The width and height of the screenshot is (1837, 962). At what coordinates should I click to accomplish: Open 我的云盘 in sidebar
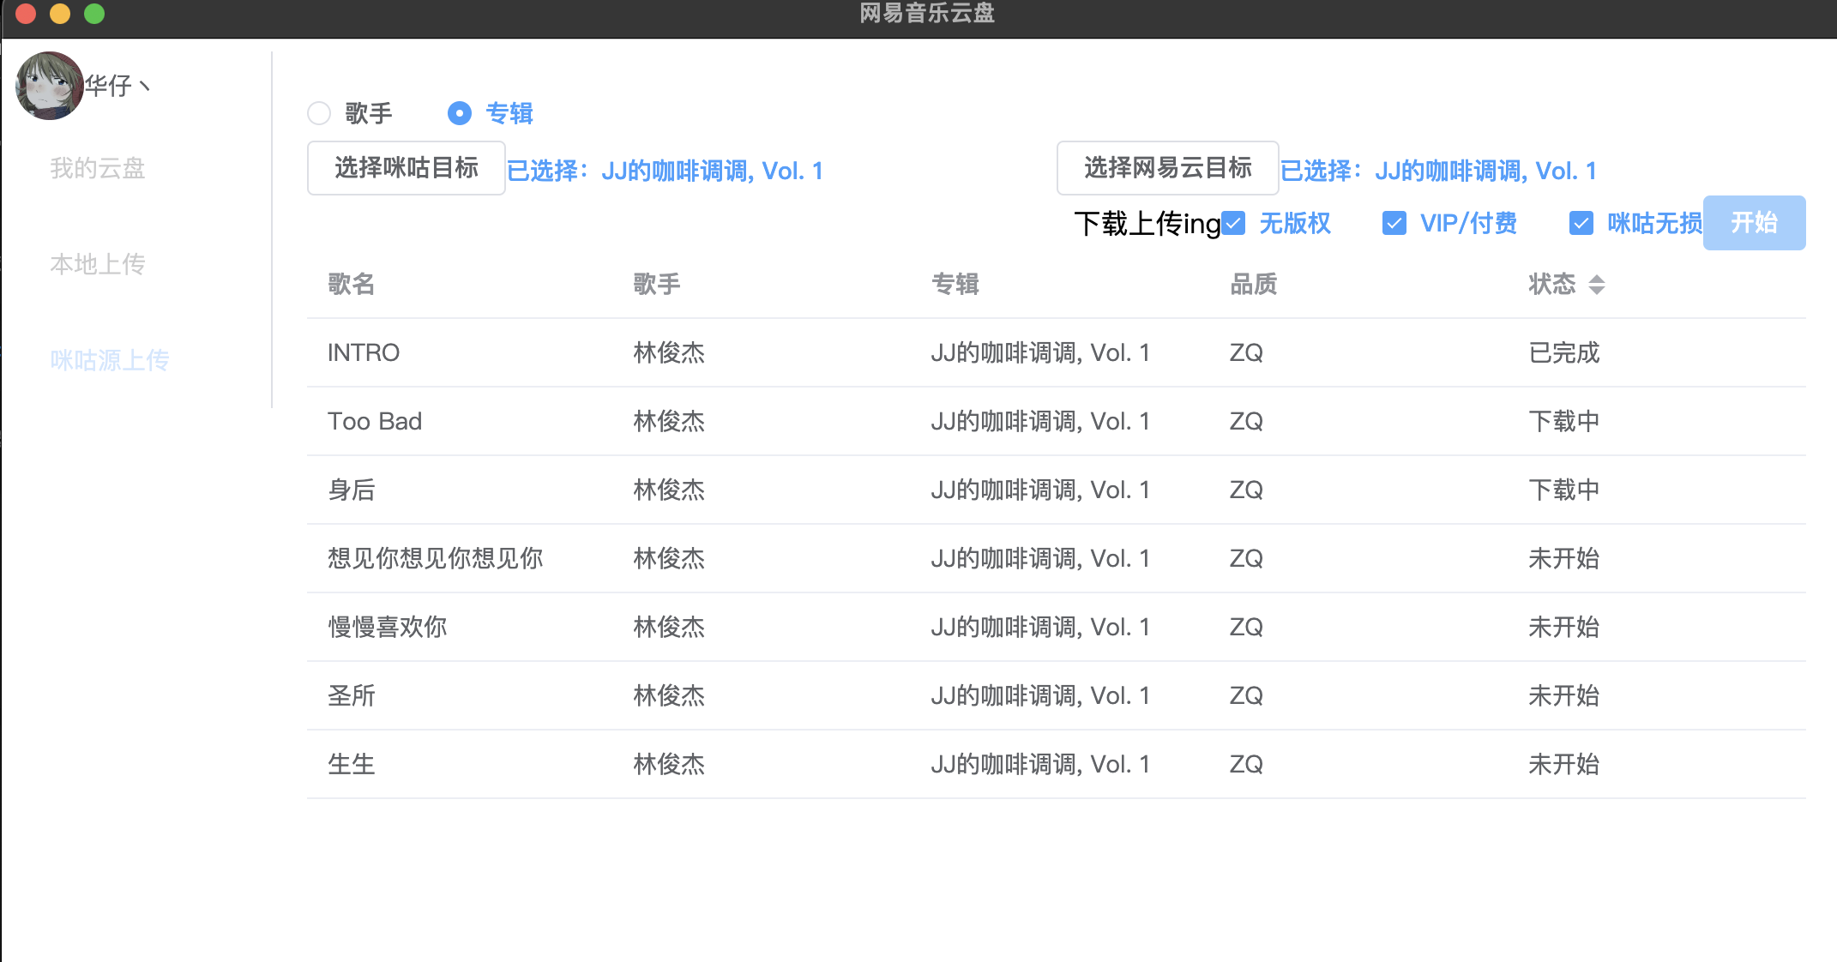click(x=98, y=168)
